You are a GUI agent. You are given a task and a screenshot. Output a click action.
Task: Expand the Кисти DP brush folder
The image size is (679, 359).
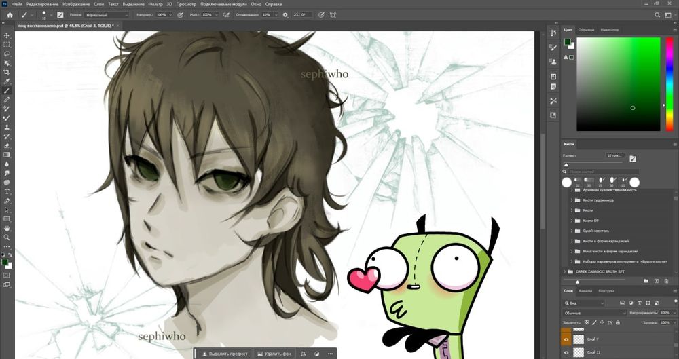pyautogui.click(x=572, y=221)
